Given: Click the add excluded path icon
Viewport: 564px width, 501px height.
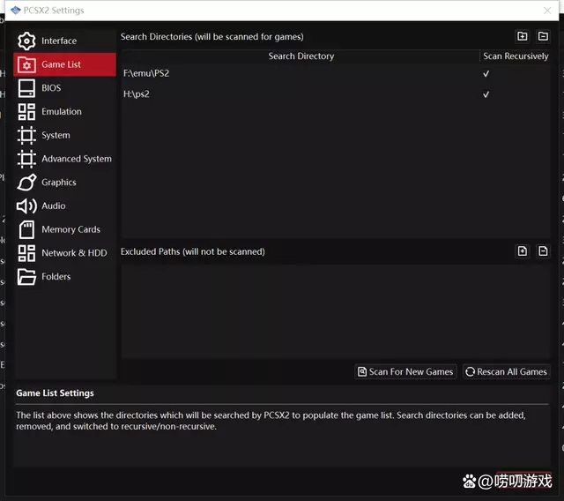Looking at the screenshot, I should [523, 250].
